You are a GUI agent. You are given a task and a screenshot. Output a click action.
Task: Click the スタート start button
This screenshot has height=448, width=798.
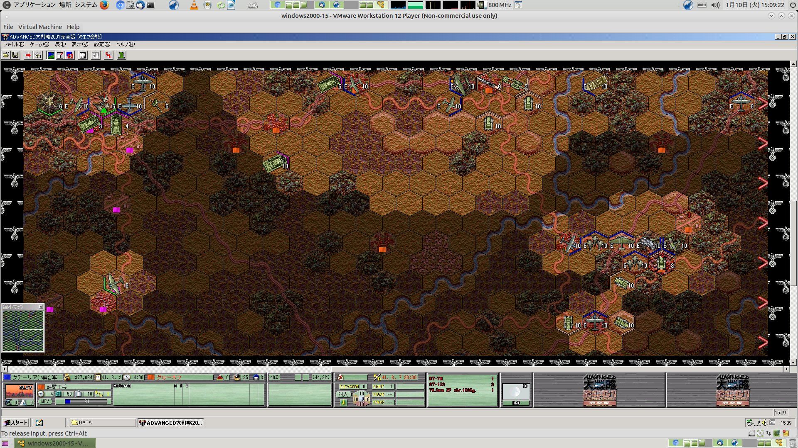(x=15, y=423)
